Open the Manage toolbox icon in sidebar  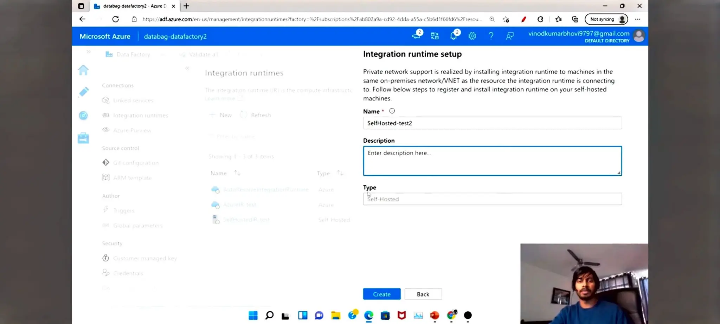[83, 138]
